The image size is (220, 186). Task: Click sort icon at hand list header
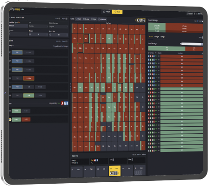(202, 53)
